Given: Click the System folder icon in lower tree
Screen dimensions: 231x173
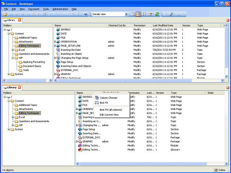Looking at the screenshot, I should 12,129.
